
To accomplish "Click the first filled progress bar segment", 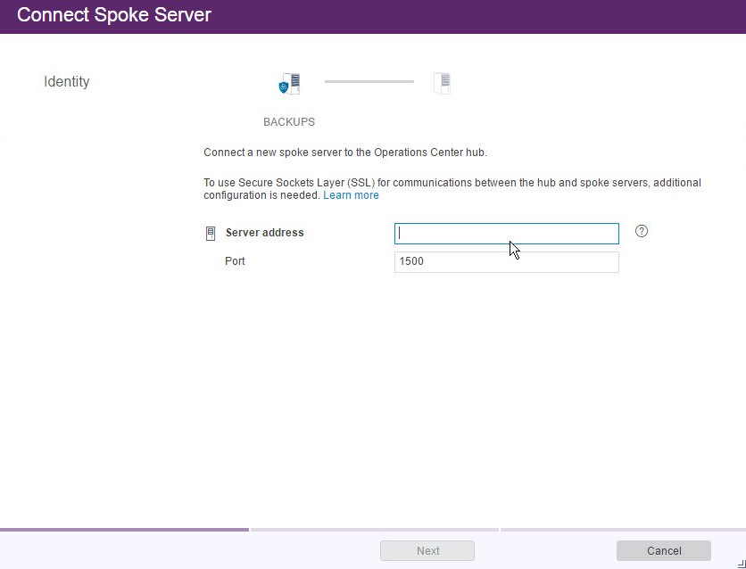I will point(124,530).
